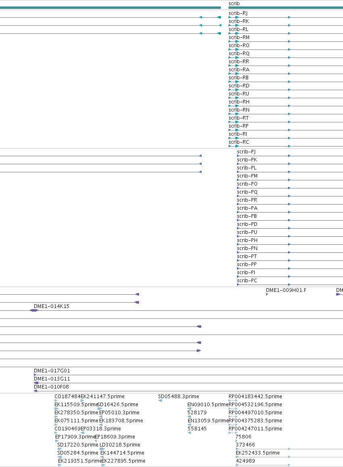This screenshot has width=343, height=467.
Task: Select the DME1-010F08 feature
Action: point(51,386)
